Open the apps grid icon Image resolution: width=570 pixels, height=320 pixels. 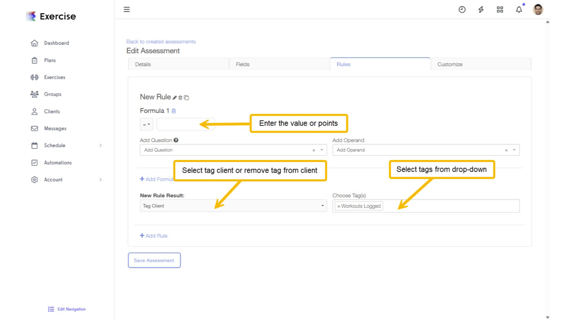[x=499, y=9]
